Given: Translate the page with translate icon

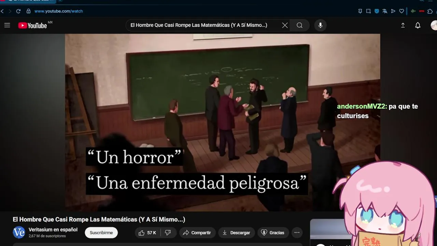Looking at the screenshot, I should 385,11.
